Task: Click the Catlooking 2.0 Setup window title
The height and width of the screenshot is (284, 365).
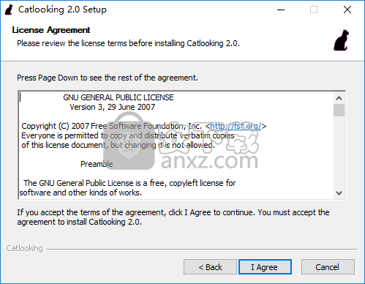Action: [x=62, y=10]
